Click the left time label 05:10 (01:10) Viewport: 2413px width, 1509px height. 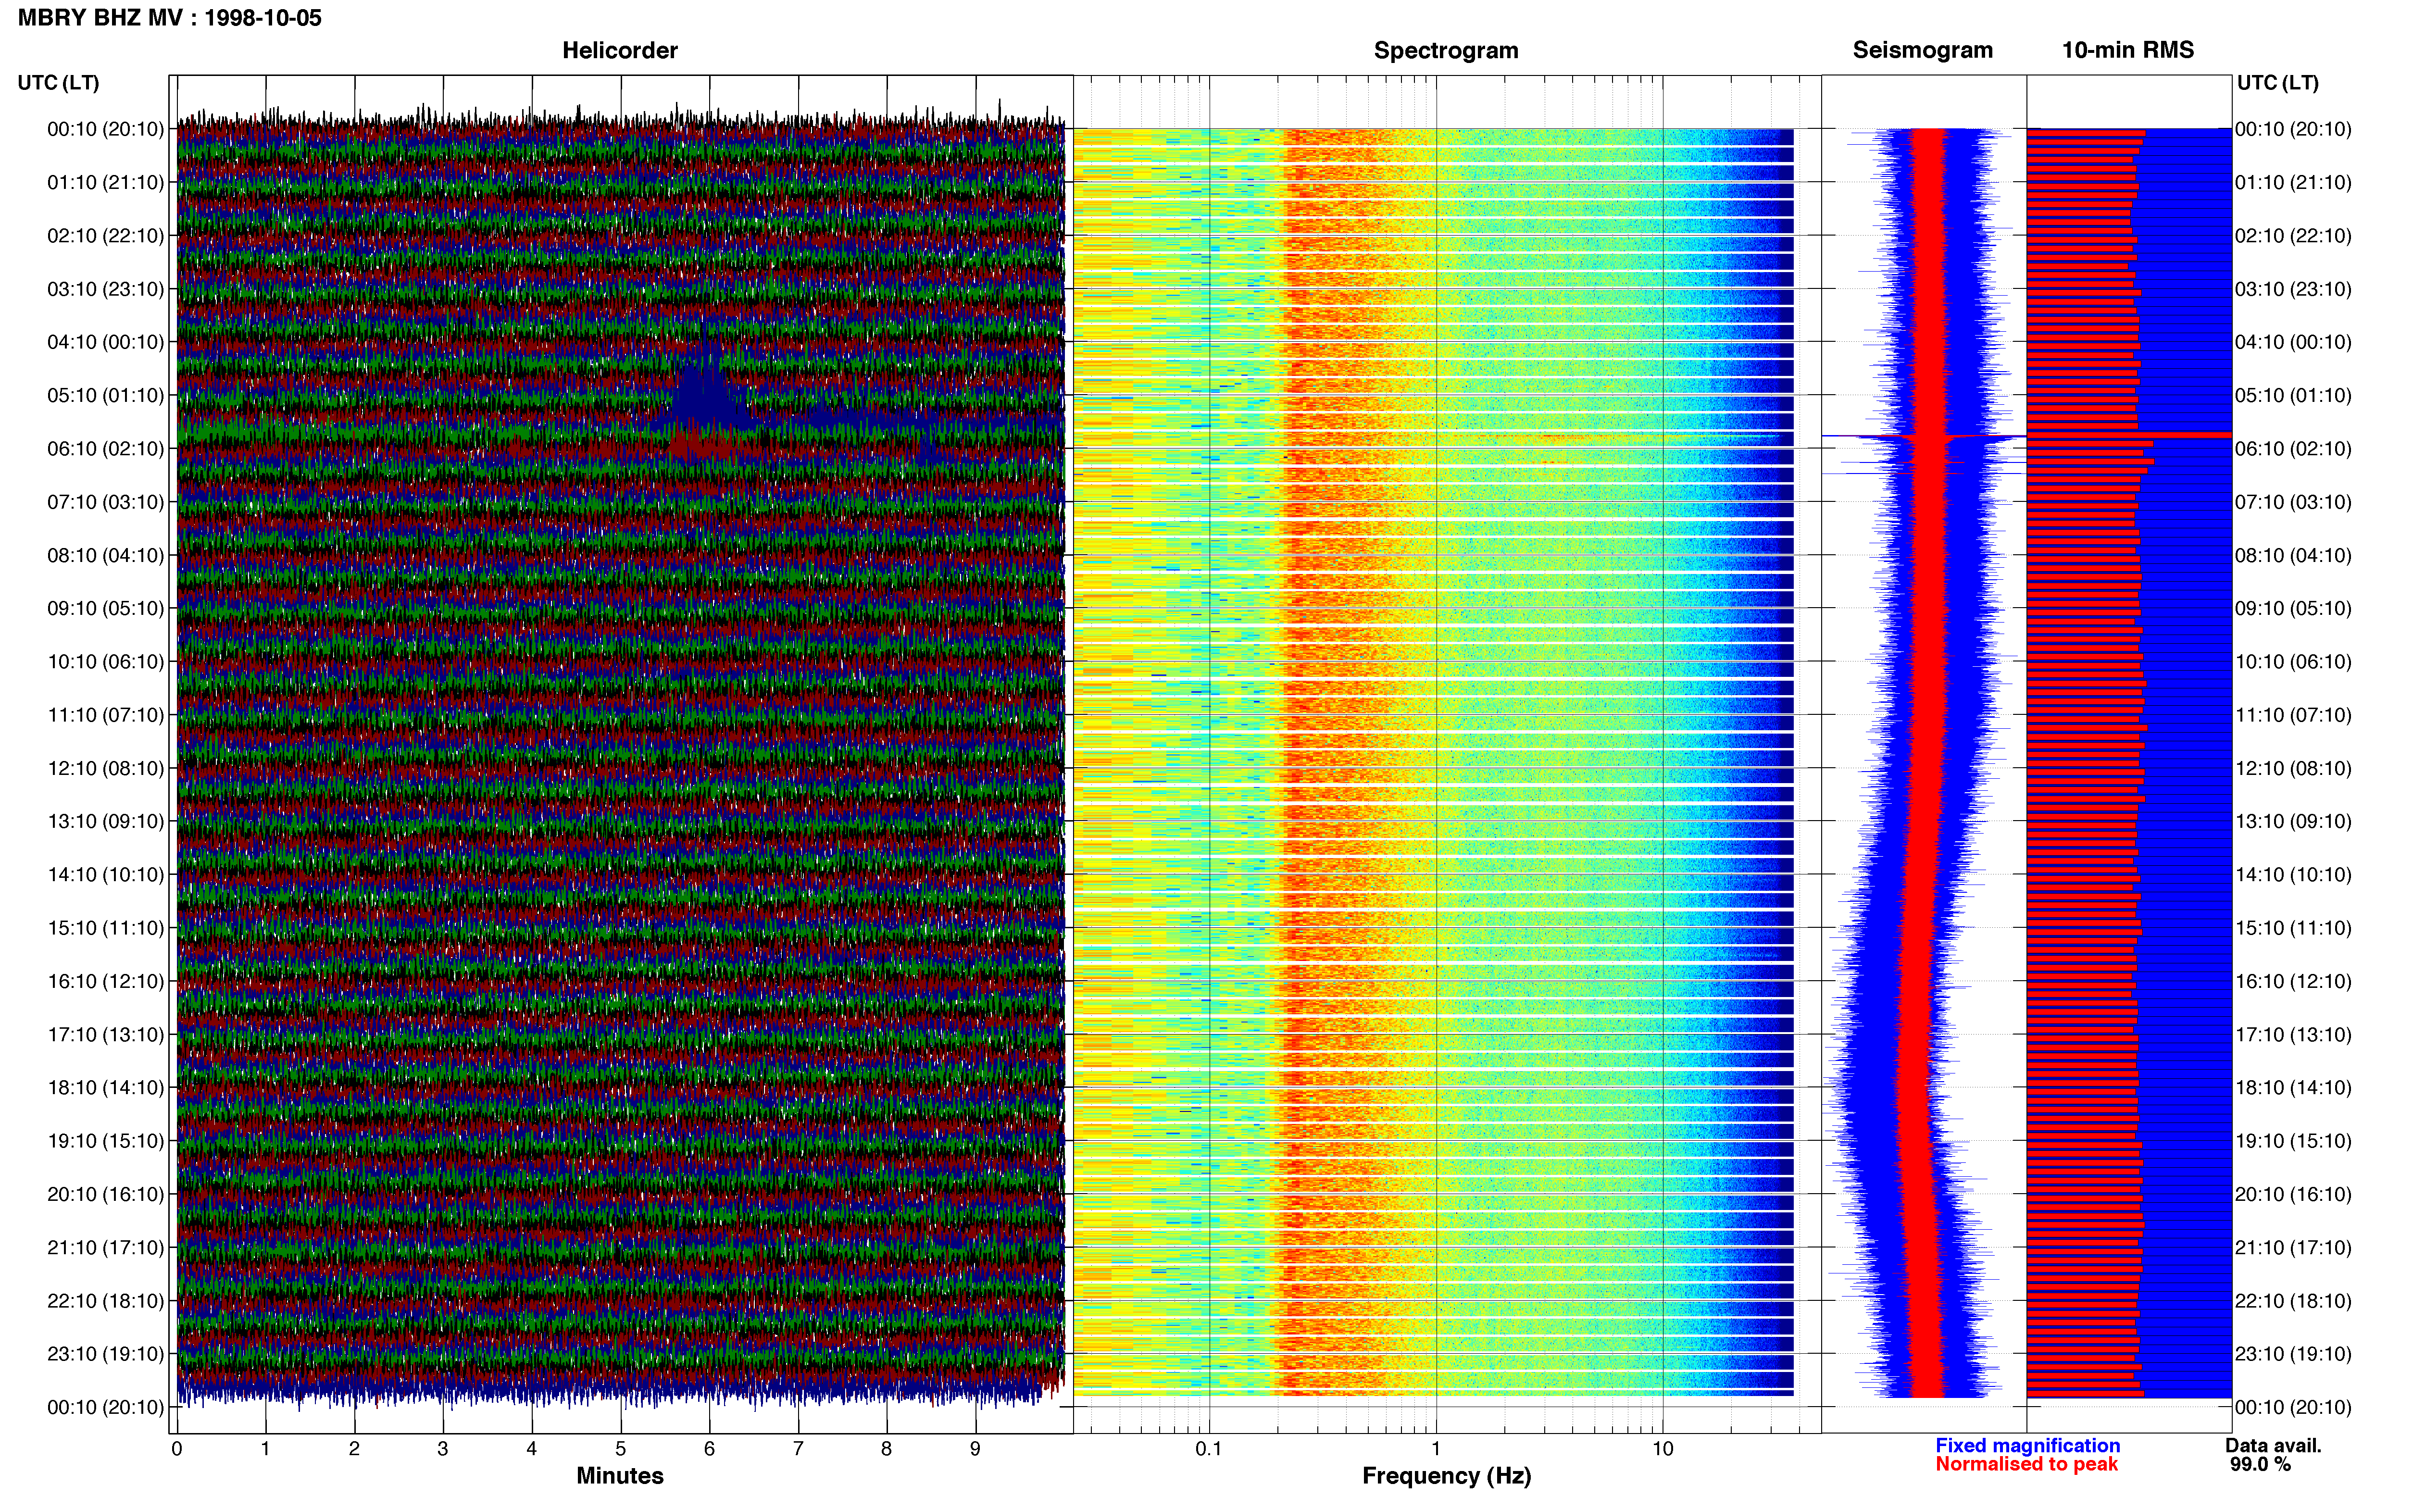click(105, 395)
